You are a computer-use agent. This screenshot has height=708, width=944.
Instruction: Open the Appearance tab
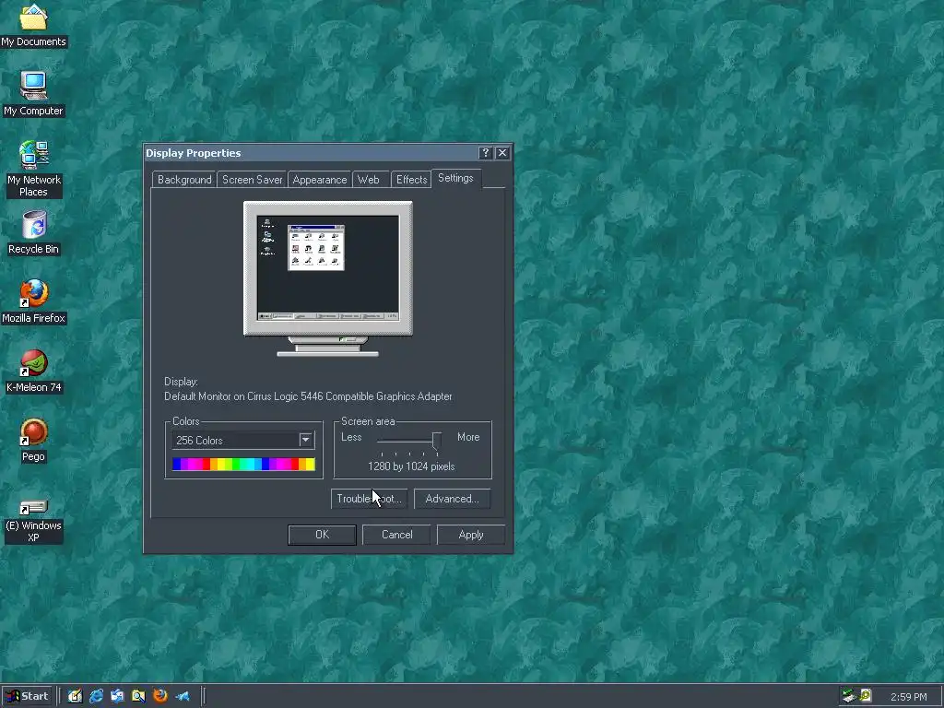click(320, 180)
